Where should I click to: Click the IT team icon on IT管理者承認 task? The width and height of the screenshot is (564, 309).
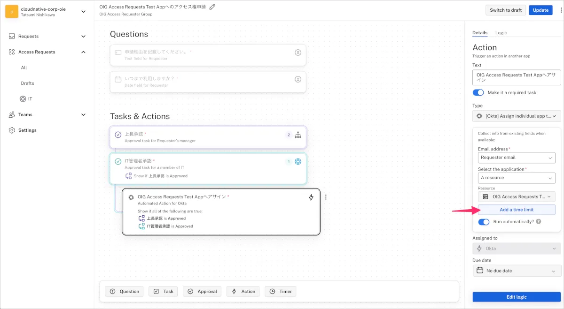298,162
